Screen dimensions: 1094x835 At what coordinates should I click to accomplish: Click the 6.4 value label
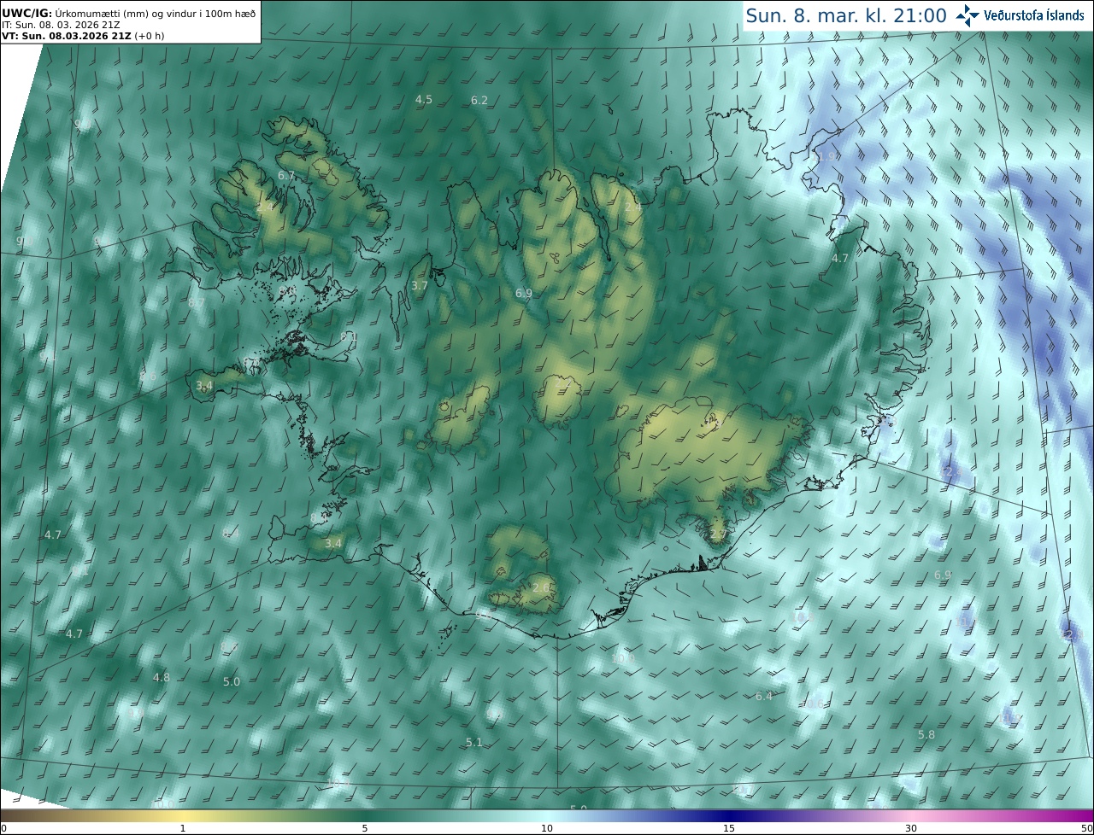pyautogui.click(x=764, y=697)
